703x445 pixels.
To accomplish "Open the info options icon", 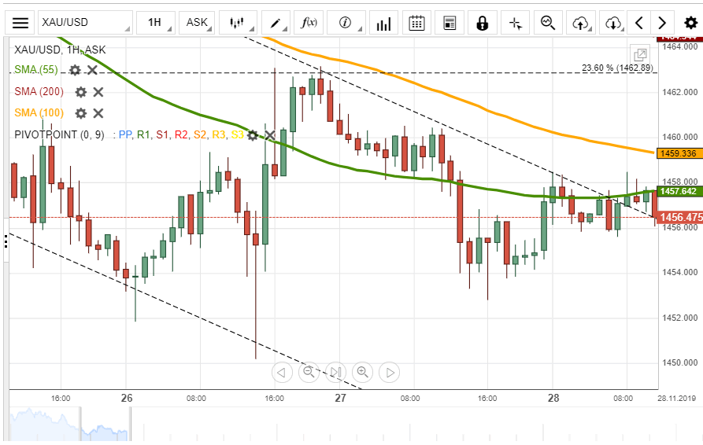I will (x=346, y=22).
